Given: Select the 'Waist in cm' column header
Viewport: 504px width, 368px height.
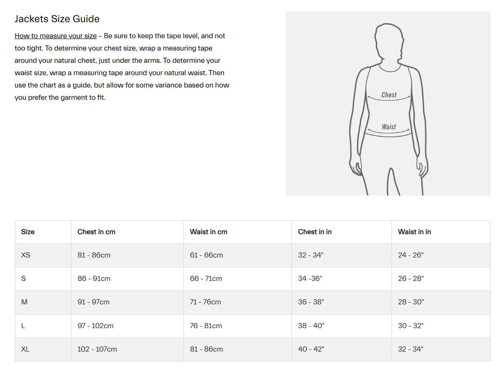Looking at the screenshot, I should (208, 232).
